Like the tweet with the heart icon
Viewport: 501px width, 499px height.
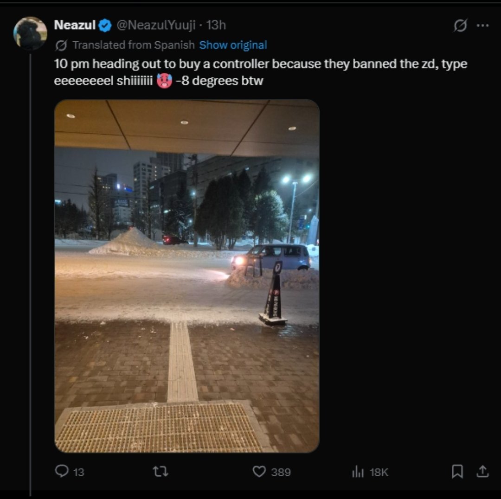[x=259, y=472]
